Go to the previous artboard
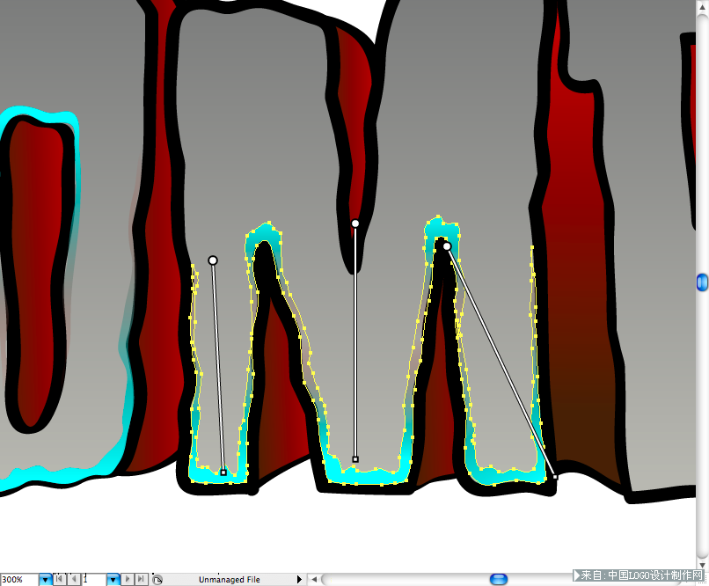The height and width of the screenshot is (586, 709). coord(74,579)
